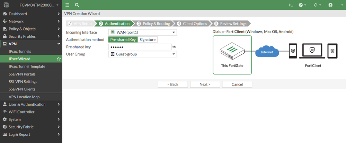
Task: Show pre-shared key with the eye icon
Action: tap(174, 47)
